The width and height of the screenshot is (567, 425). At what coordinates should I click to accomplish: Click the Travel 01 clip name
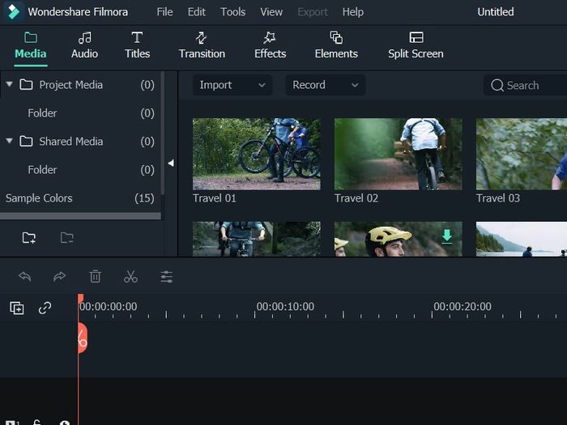point(215,198)
